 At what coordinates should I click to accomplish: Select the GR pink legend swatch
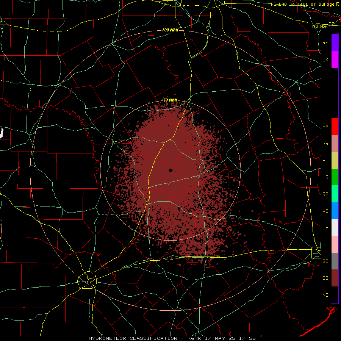tap(335, 144)
